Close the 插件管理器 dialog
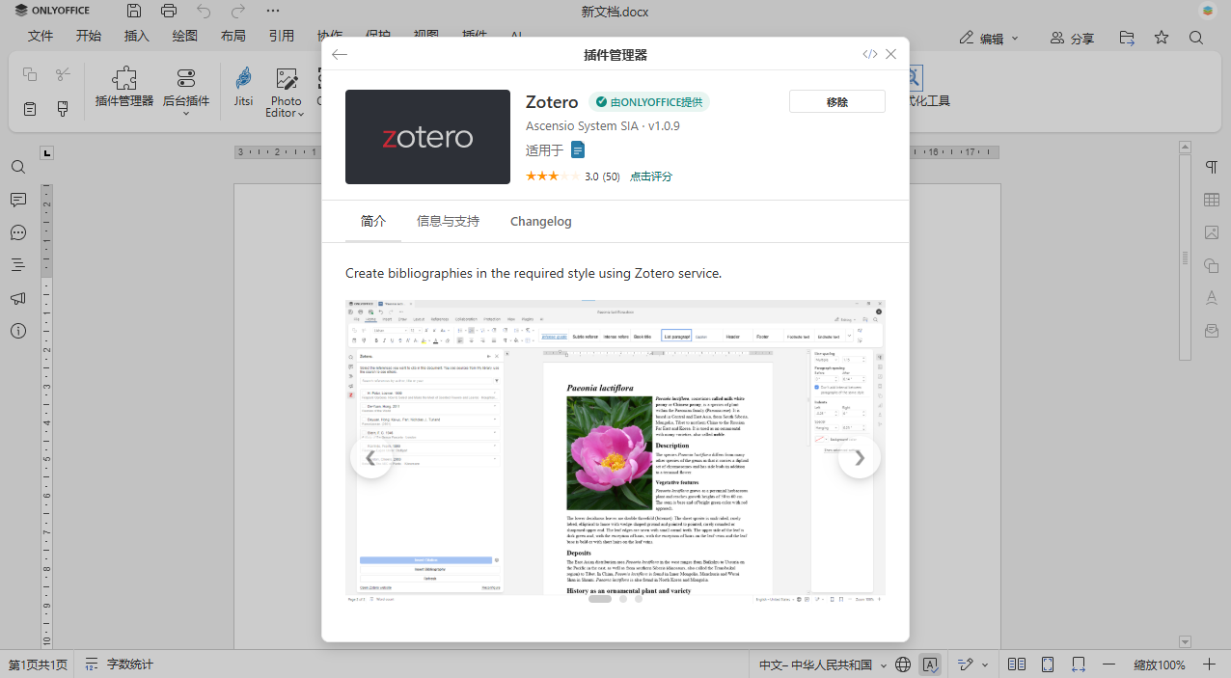 coord(891,54)
